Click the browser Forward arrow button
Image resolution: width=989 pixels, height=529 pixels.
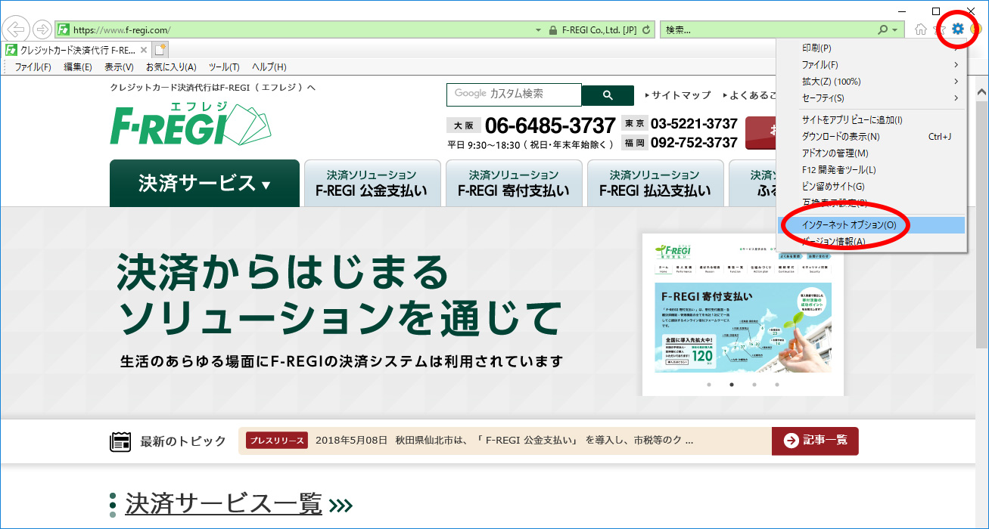coord(42,30)
